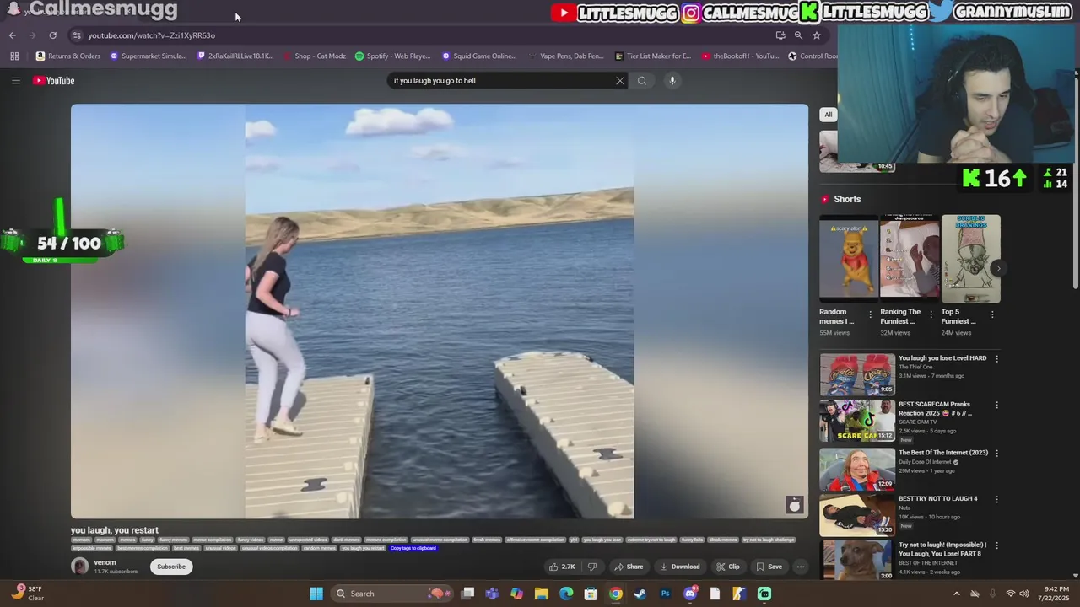The image size is (1080, 607).
Task: Reload the page with refresh icon
Action: click(x=52, y=35)
